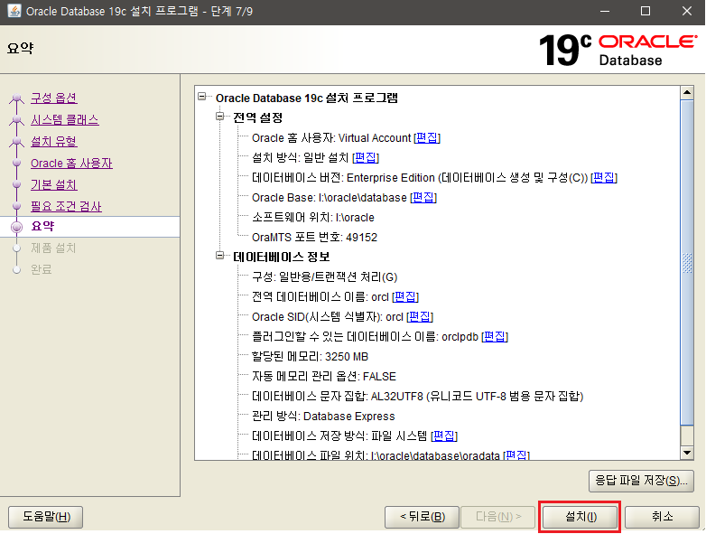The image size is (706, 534).
Task: Select the 관리 방식: Database Express row
Action: (x=323, y=416)
